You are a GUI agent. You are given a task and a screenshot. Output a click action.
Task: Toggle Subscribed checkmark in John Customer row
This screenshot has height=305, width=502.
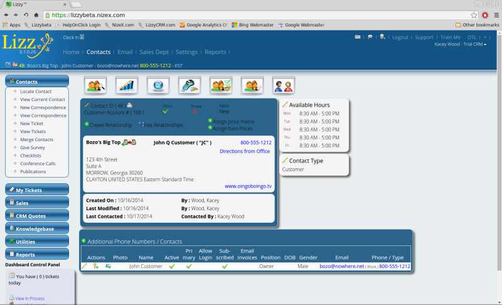coord(225,266)
